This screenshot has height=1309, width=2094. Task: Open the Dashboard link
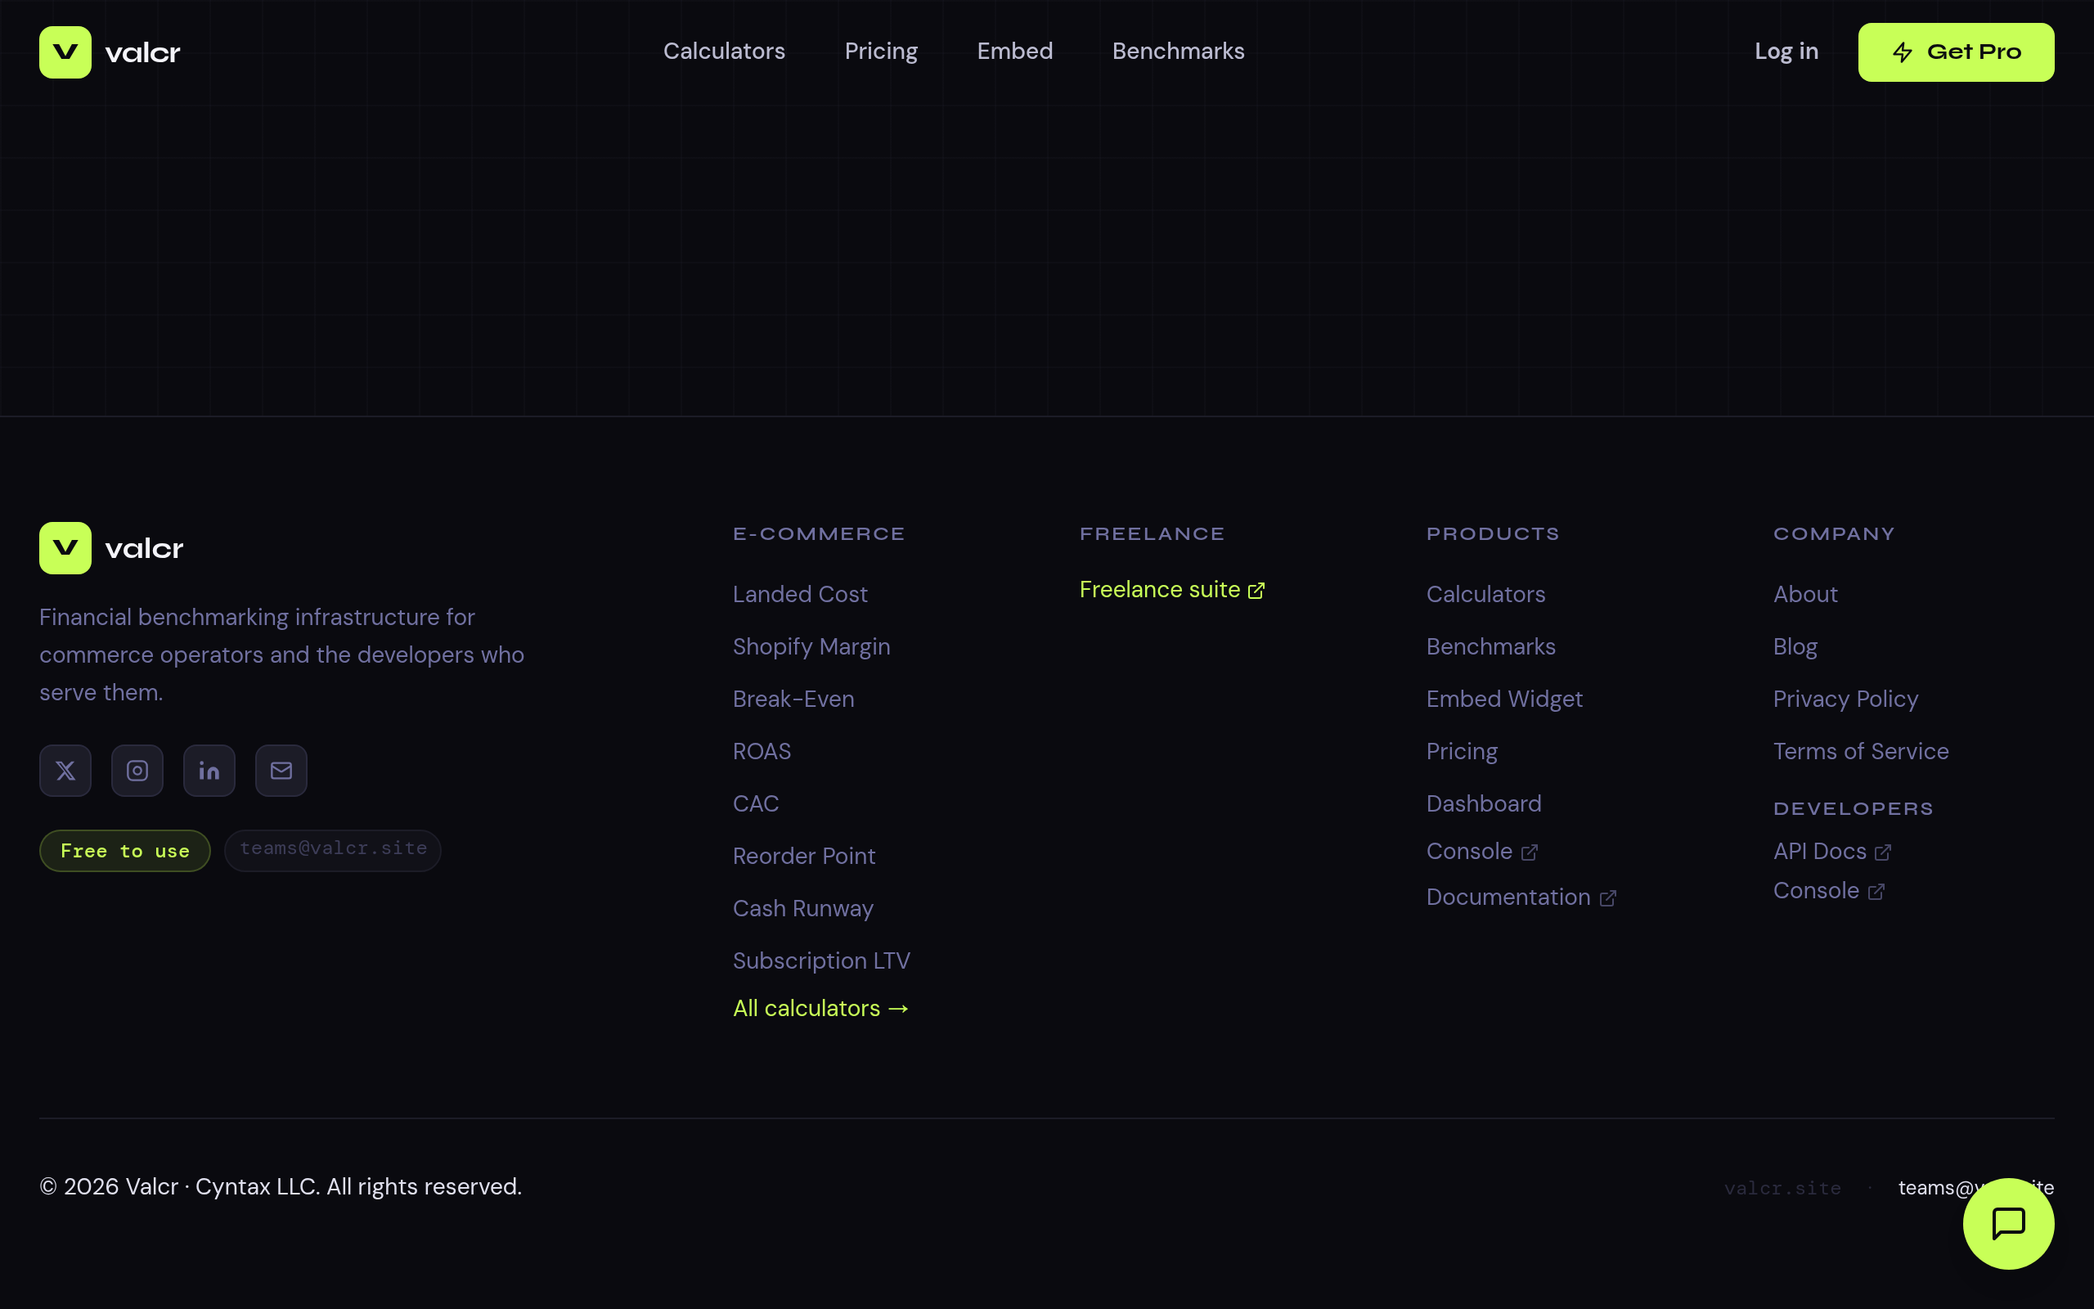tap(1483, 803)
